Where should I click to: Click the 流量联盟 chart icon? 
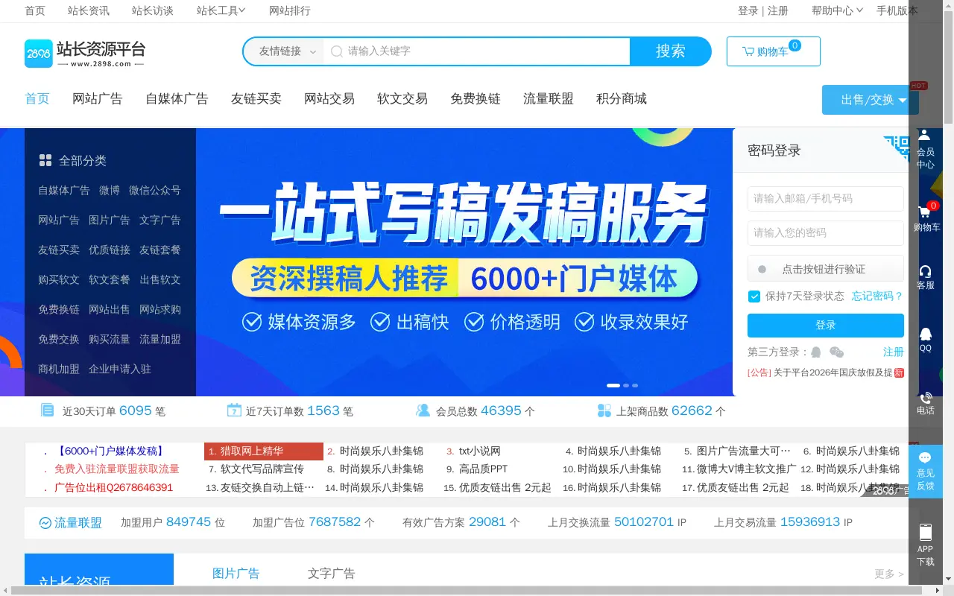pyautogui.click(x=45, y=523)
